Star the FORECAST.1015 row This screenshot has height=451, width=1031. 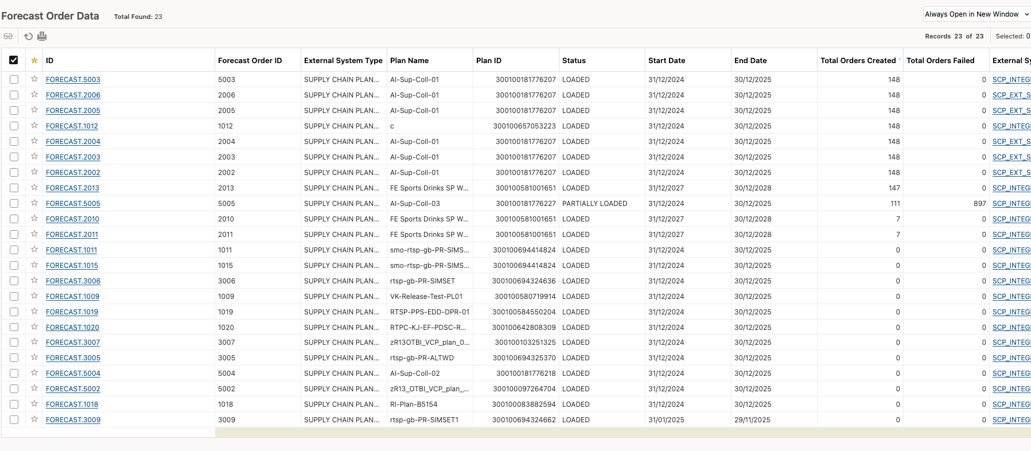click(34, 265)
